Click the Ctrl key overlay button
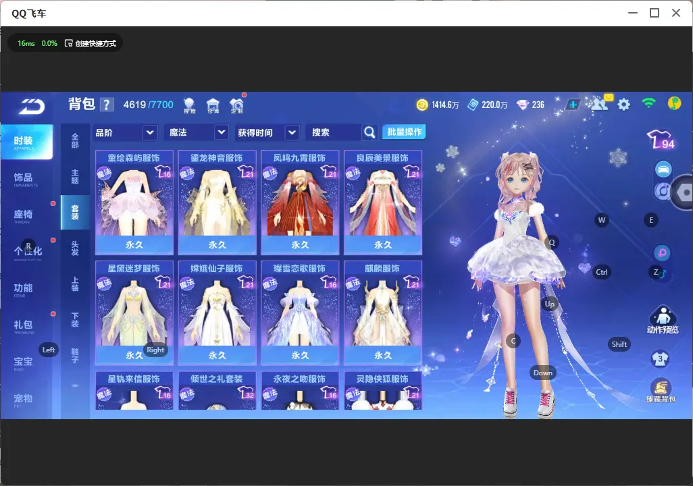 pos(602,272)
